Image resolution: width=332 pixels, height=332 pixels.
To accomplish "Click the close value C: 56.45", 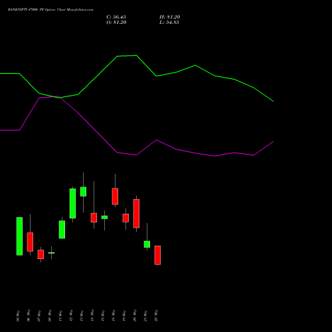I will coord(116,17).
